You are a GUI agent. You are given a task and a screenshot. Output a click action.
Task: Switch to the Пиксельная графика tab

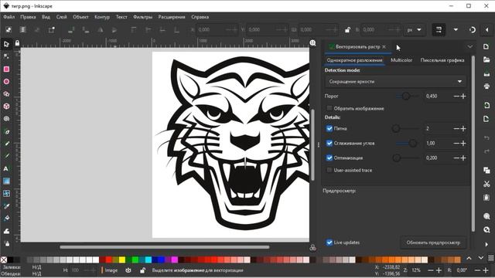pyautogui.click(x=442, y=60)
